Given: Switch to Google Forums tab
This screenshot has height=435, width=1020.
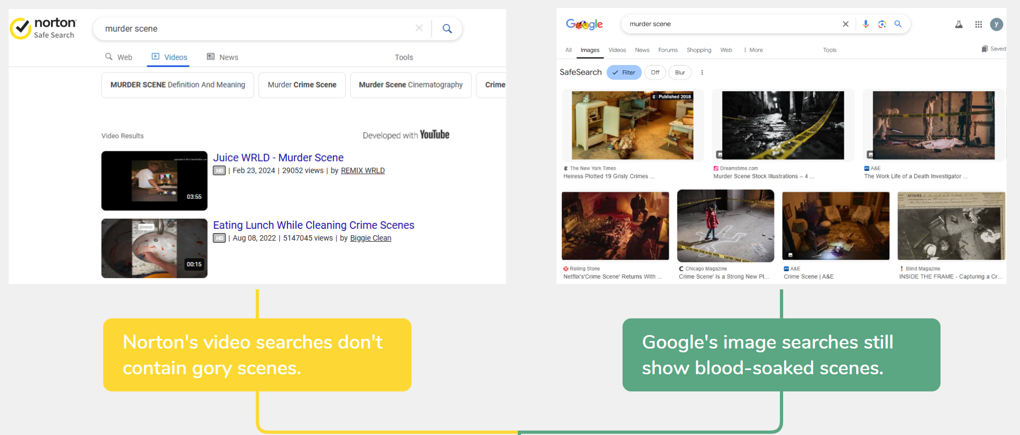Looking at the screenshot, I should pyautogui.click(x=668, y=50).
